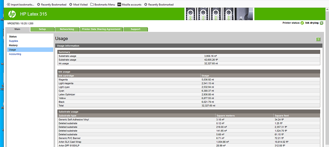The image size is (329, 147).
Task: Click the HP Latex 315 title
Action: [33, 14]
